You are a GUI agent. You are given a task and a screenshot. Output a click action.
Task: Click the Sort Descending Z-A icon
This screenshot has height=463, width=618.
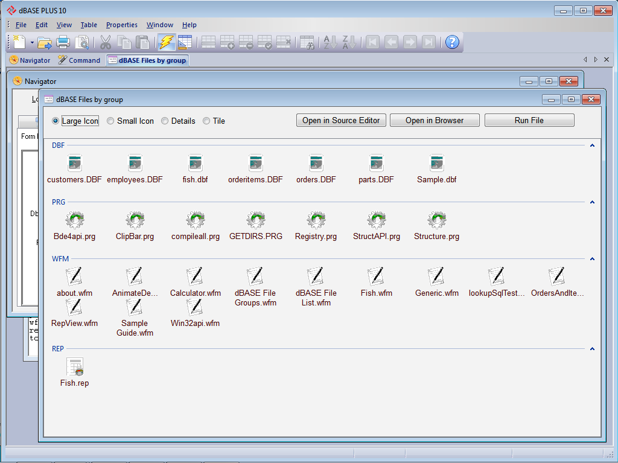point(349,42)
